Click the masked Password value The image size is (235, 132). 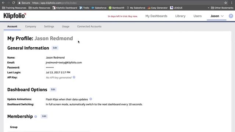[x=50, y=67]
